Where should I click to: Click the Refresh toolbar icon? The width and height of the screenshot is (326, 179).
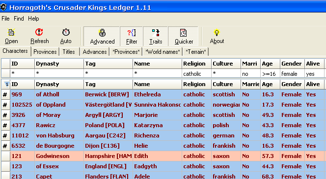39,32
